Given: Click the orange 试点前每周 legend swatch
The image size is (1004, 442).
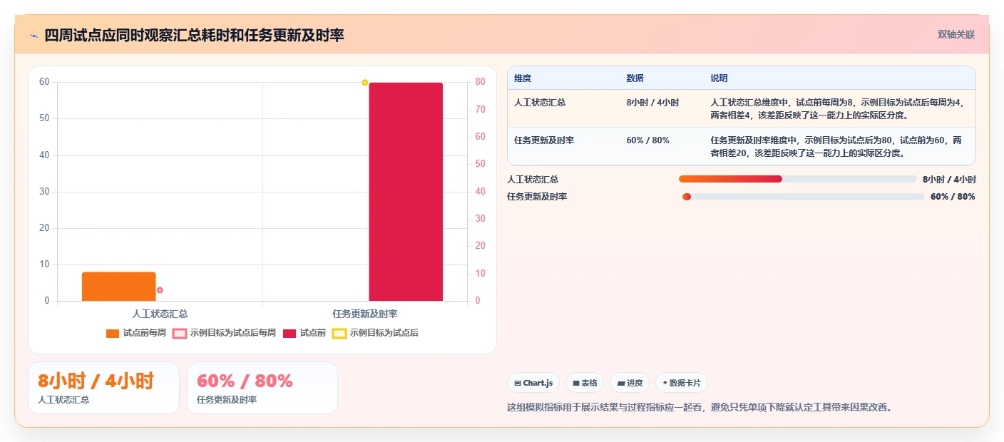Looking at the screenshot, I should click(113, 333).
